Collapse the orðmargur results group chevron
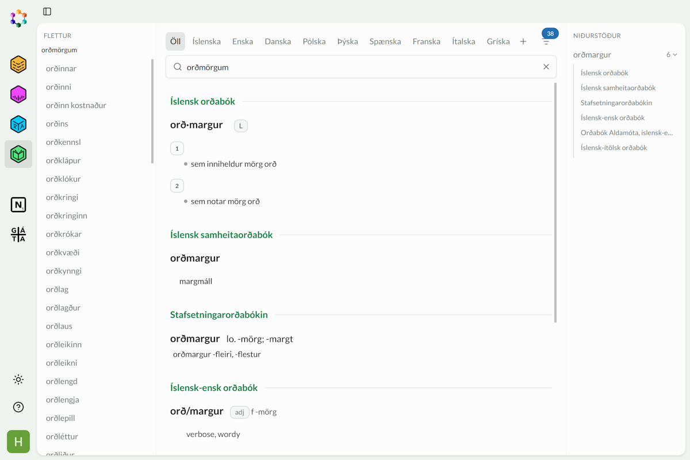The width and height of the screenshot is (690, 460). point(675,55)
